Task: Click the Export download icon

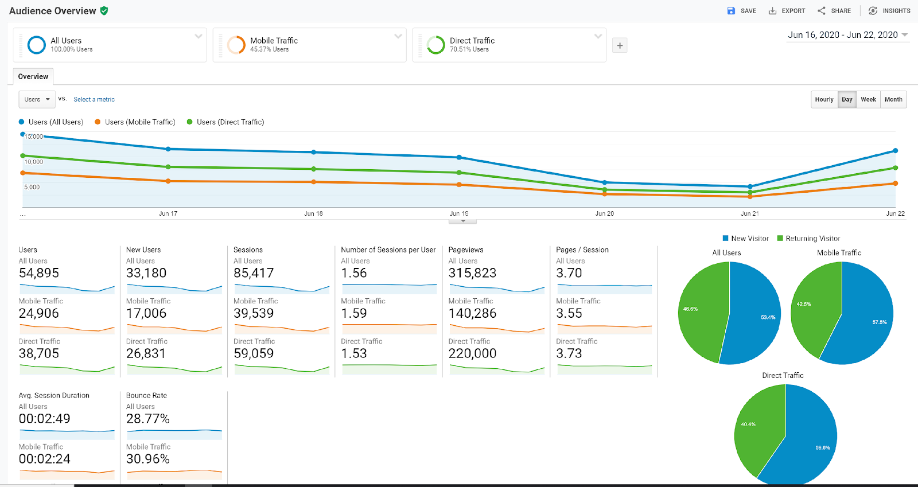Action: point(772,11)
